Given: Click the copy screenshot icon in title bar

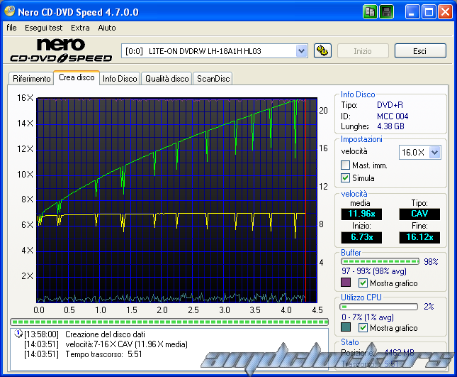Looking at the screenshot, I should pyautogui.click(x=370, y=11).
